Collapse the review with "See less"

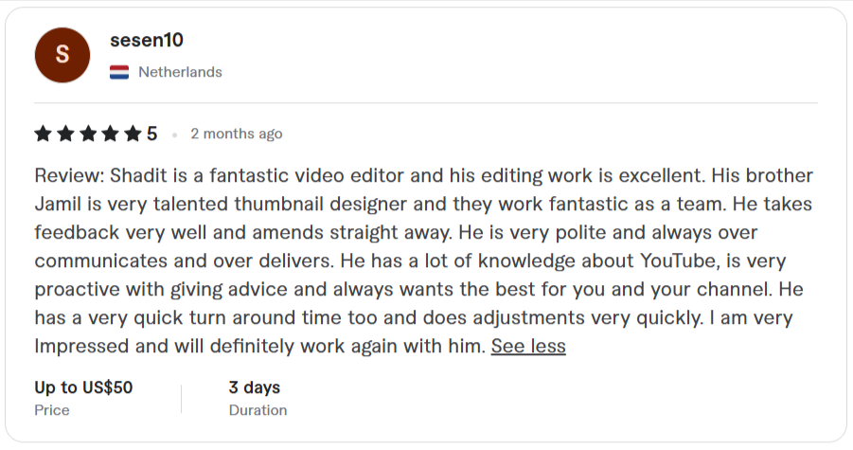click(x=528, y=347)
